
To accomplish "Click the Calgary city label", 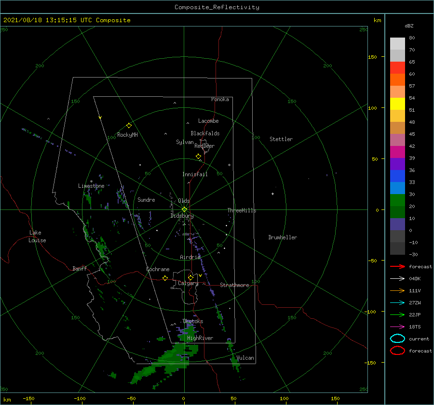I will (188, 283).
